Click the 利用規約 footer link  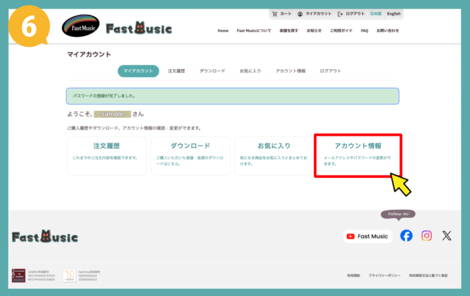(353, 275)
